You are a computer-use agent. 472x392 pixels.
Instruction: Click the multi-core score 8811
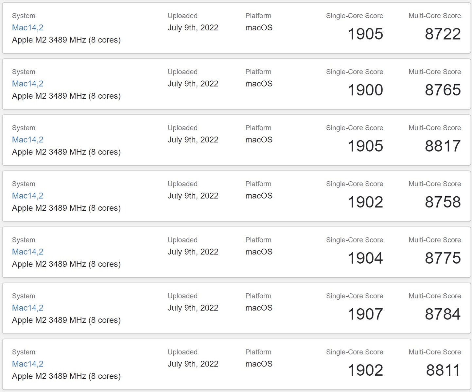tap(443, 370)
